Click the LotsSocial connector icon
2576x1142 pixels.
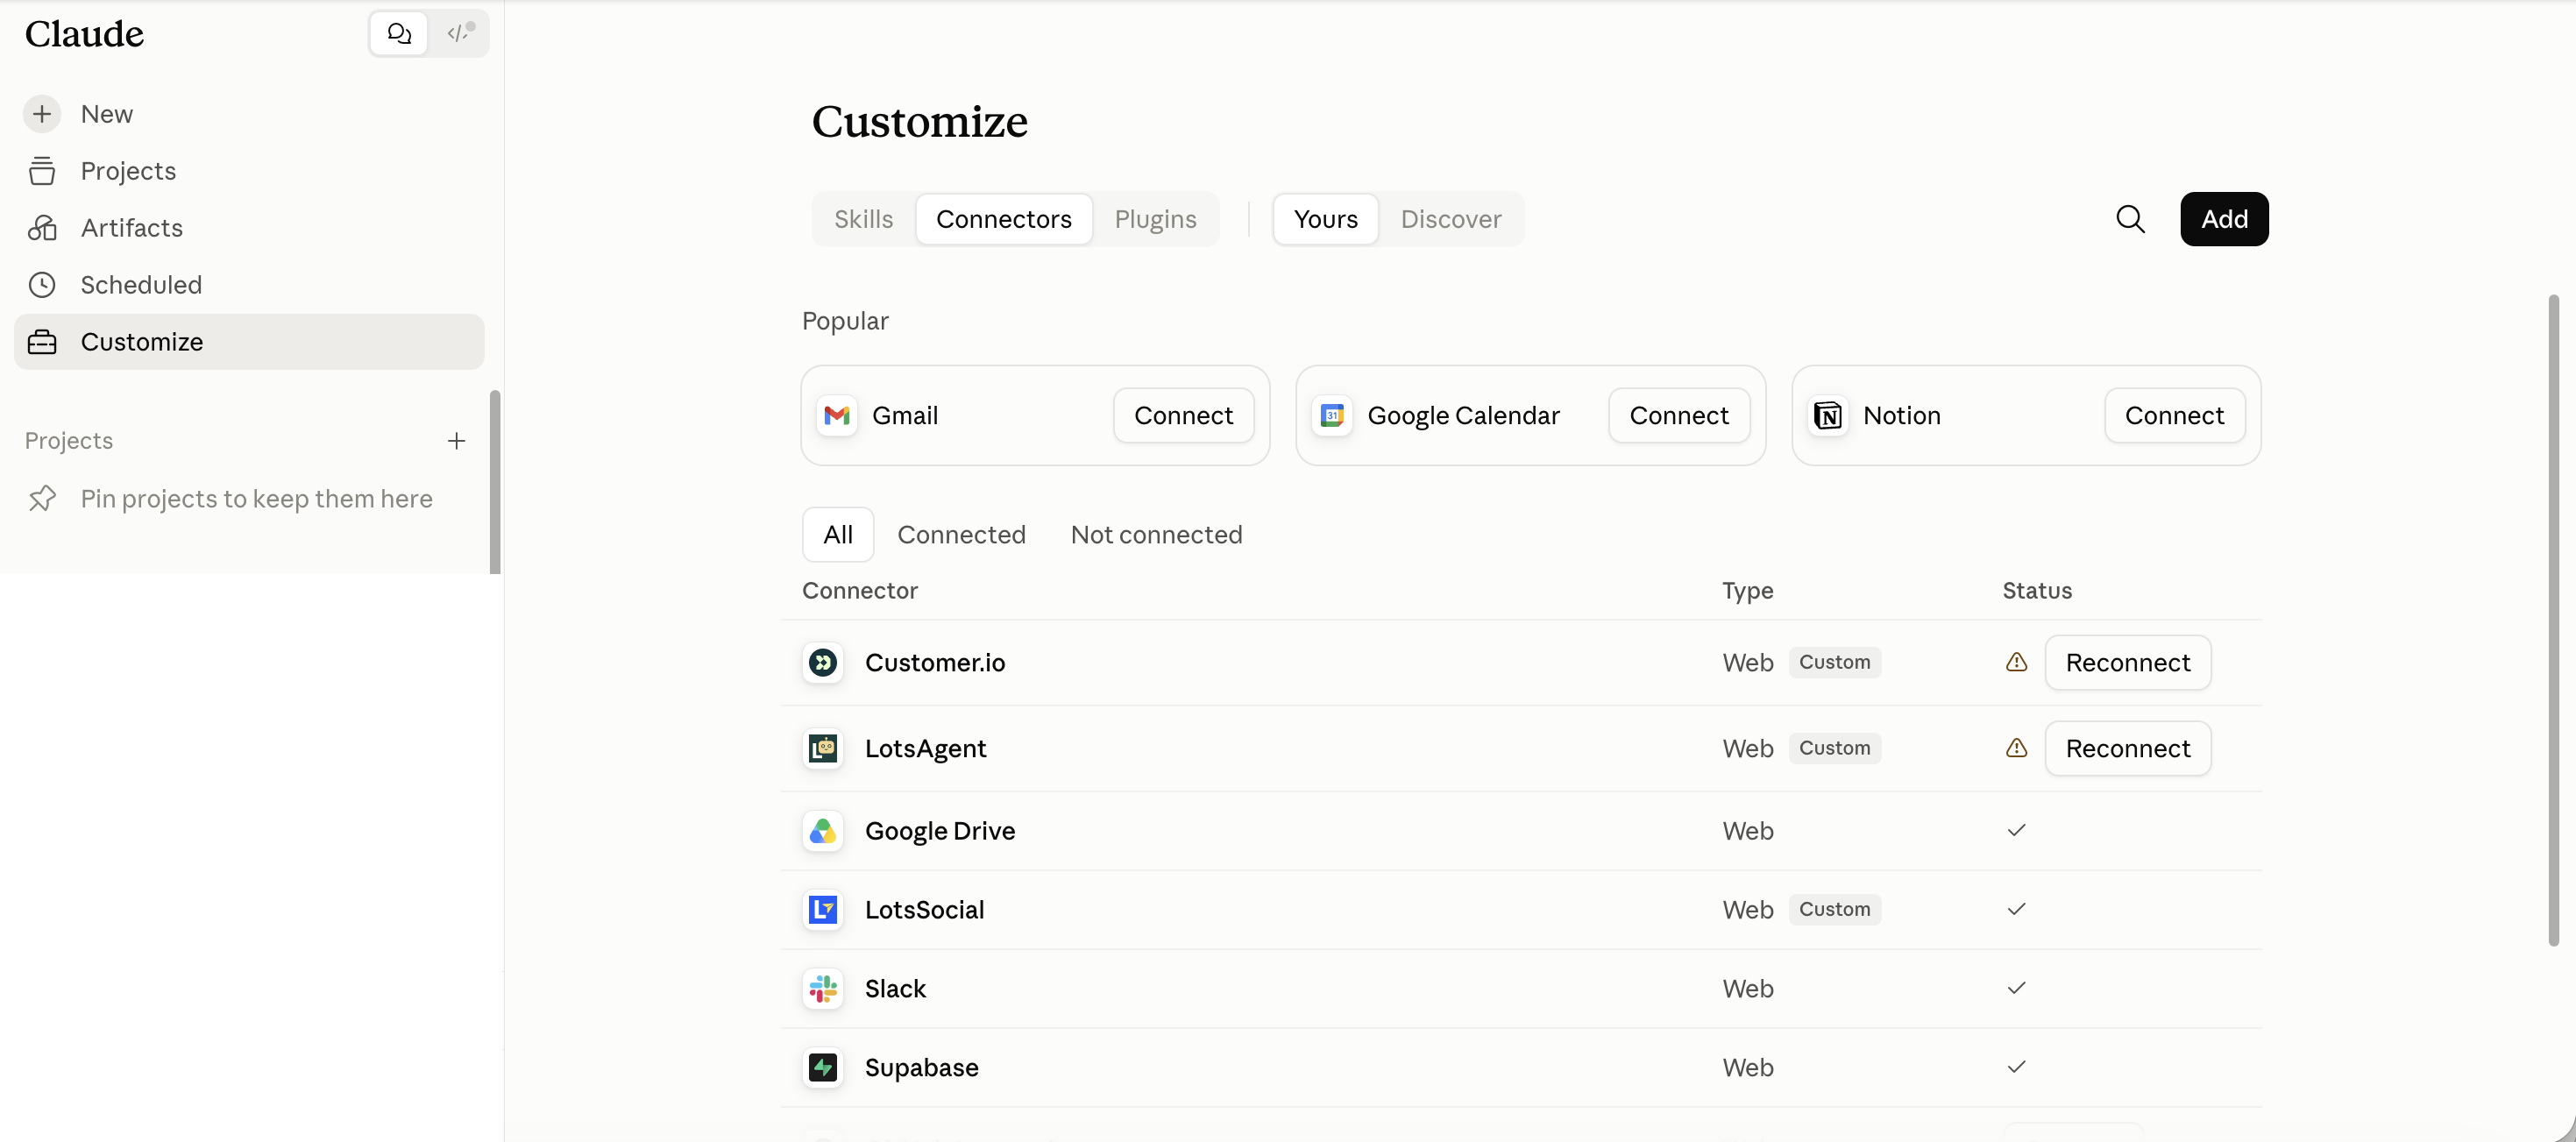823,909
